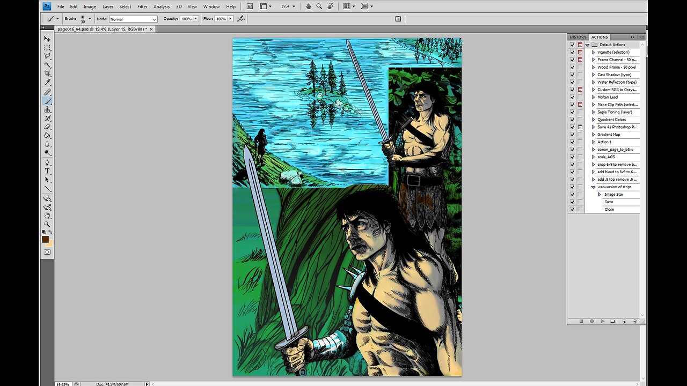The image size is (687, 386).
Task: Expand the Image Size step
Action: pos(600,195)
